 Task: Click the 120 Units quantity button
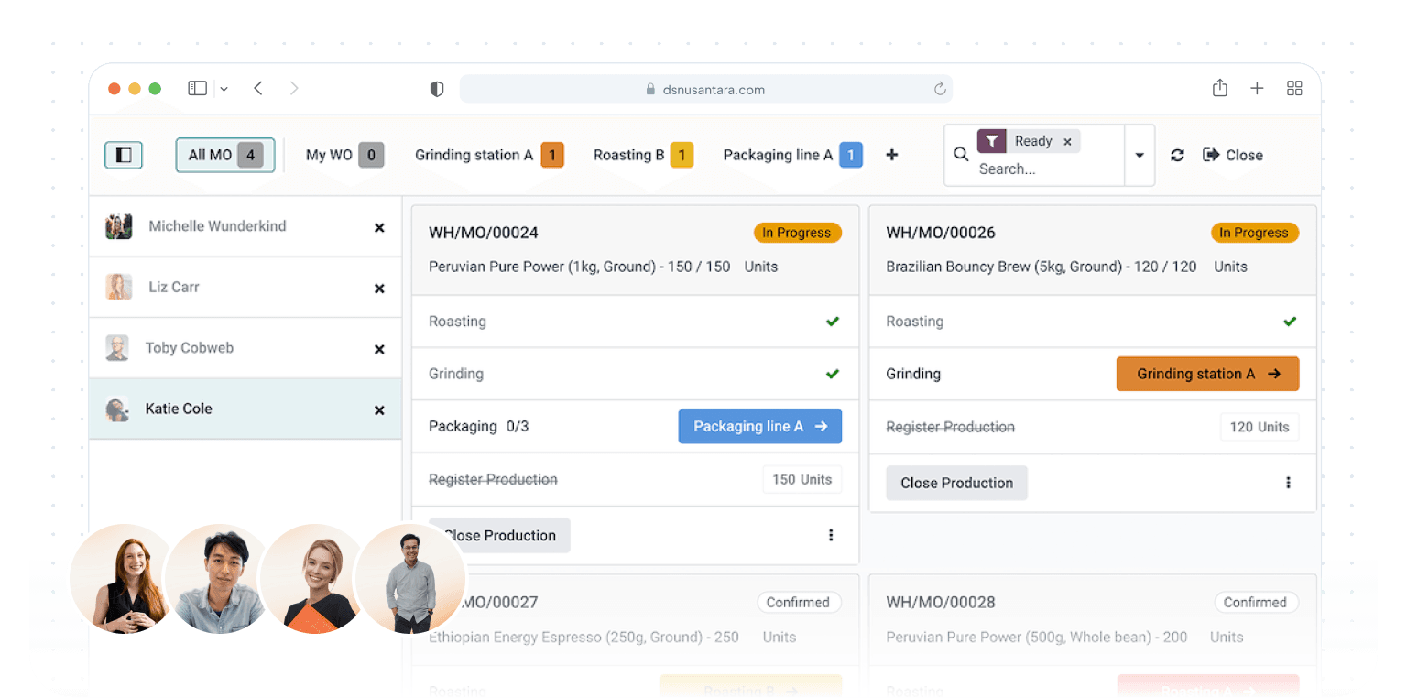(x=1260, y=427)
